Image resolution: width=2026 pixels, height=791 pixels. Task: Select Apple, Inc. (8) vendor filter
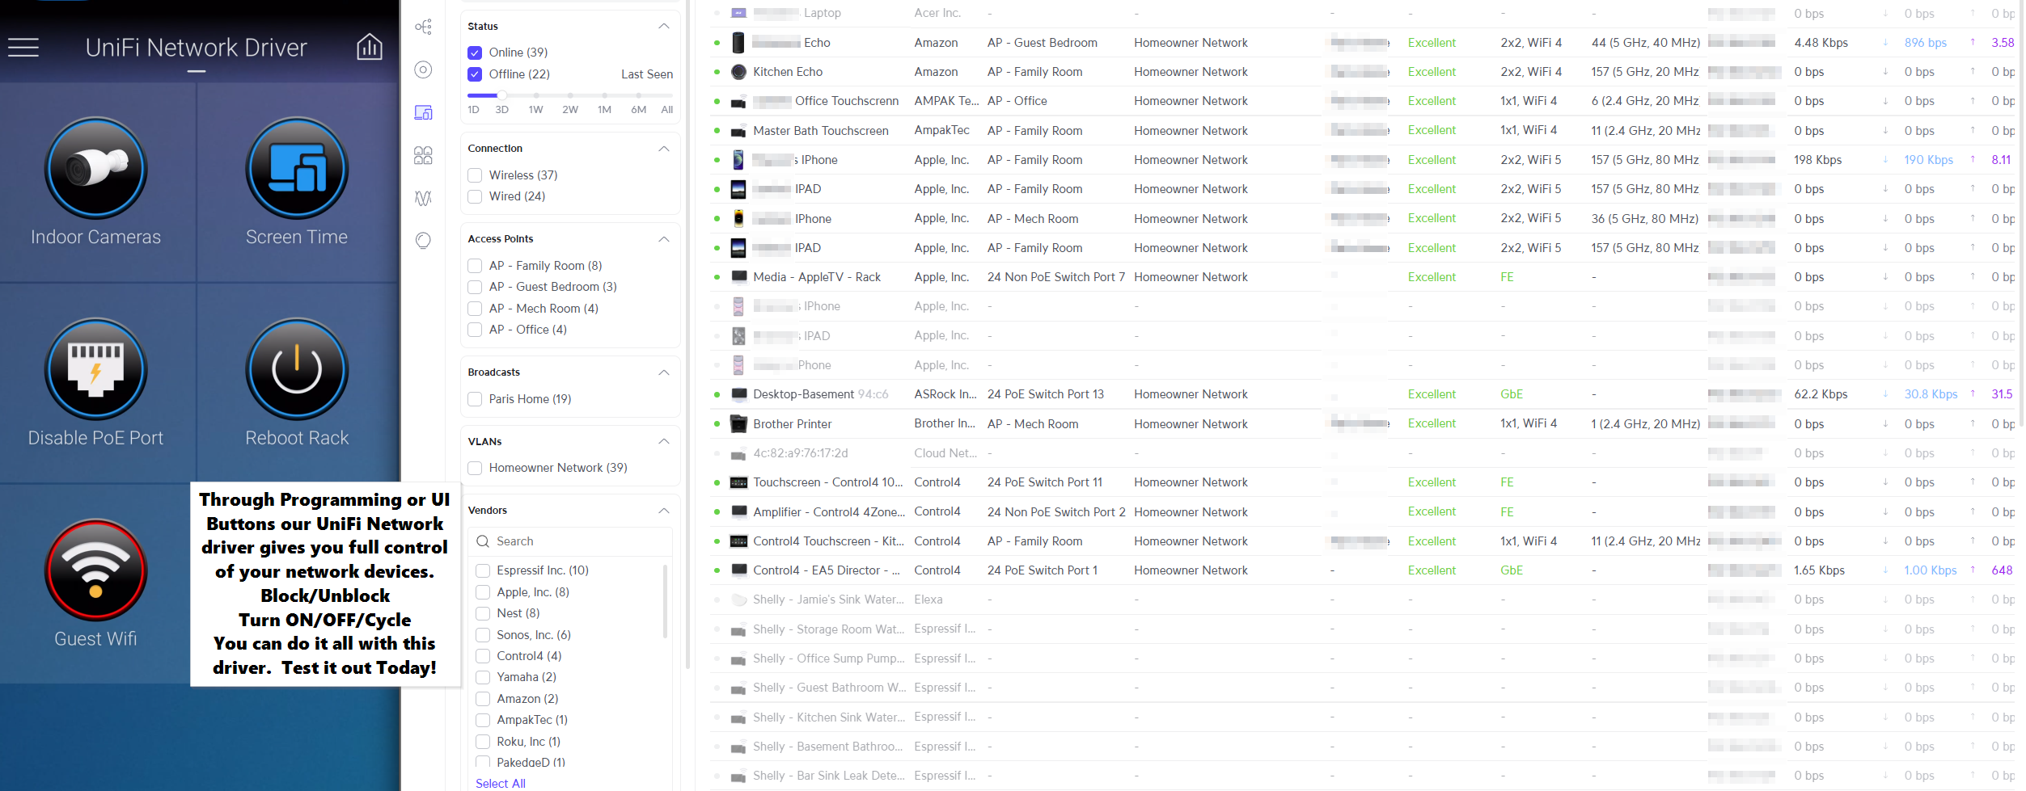pyautogui.click(x=483, y=592)
